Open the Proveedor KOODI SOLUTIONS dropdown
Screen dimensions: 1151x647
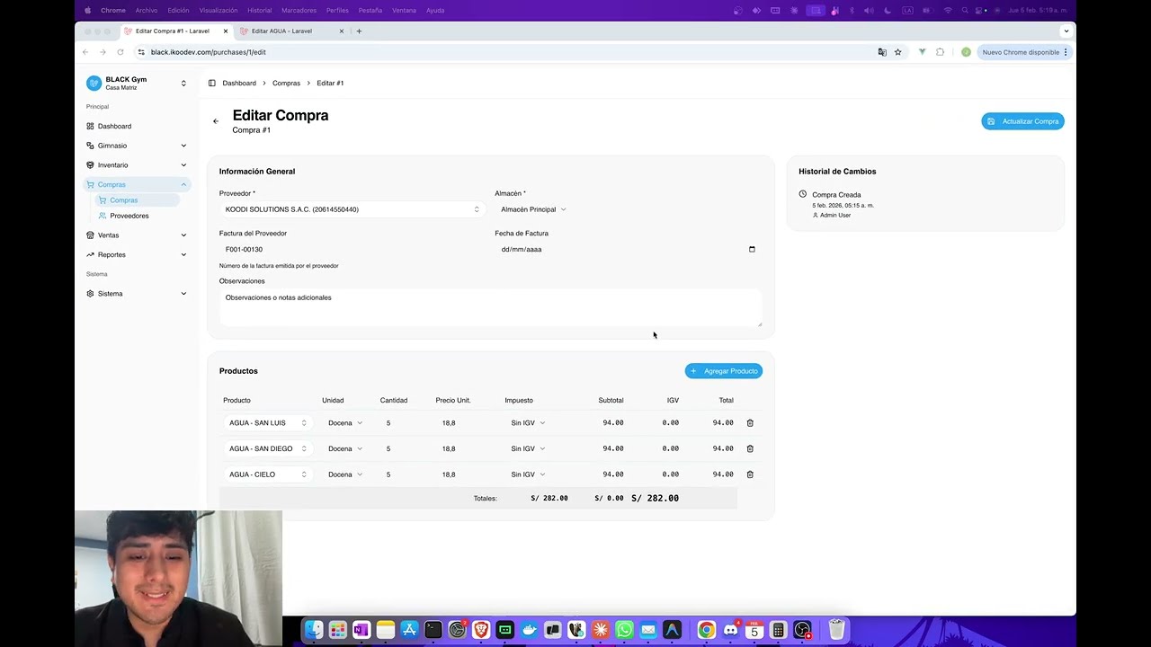(x=352, y=209)
